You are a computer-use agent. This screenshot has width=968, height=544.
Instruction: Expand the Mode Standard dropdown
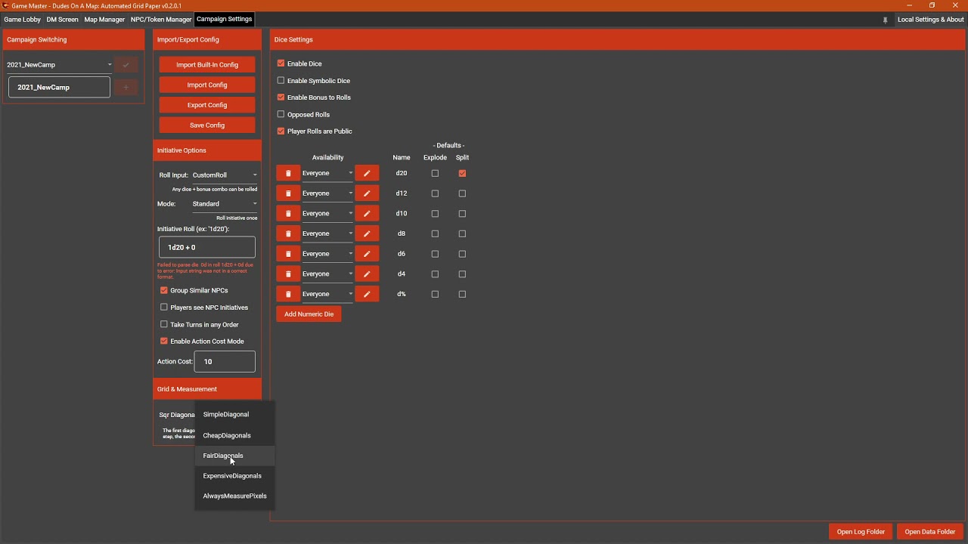(x=225, y=204)
